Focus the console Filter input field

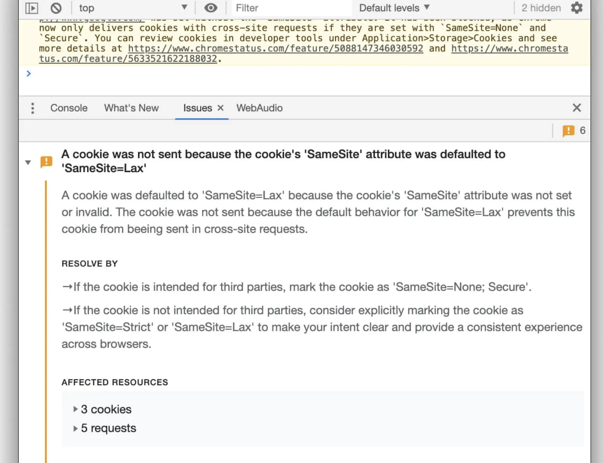coord(290,8)
